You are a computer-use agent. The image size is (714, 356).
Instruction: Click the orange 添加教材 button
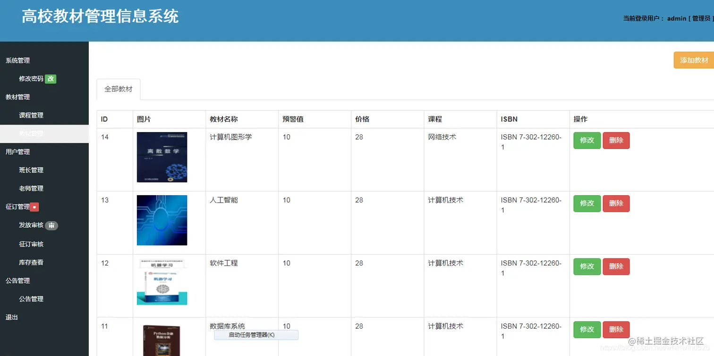[x=694, y=60]
